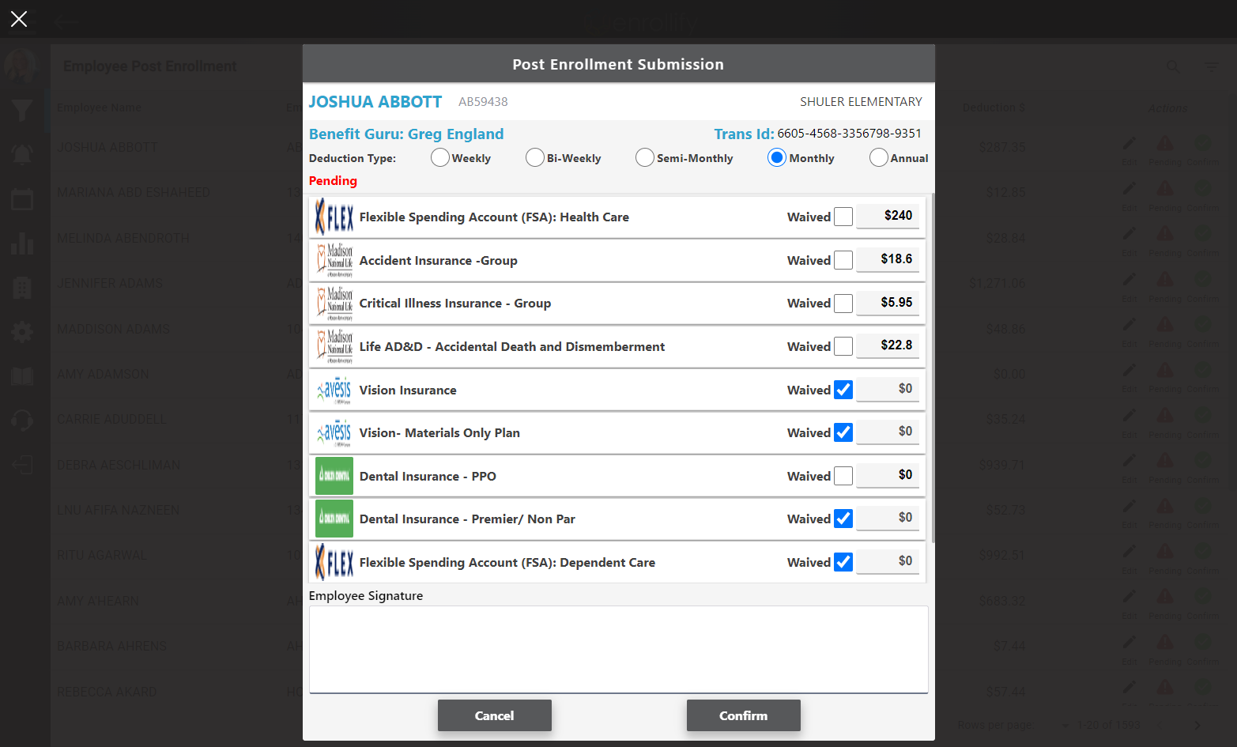The height and width of the screenshot is (747, 1237).
Task: Open the bar chart reports icon in sidebar
Action: point(22,243)
